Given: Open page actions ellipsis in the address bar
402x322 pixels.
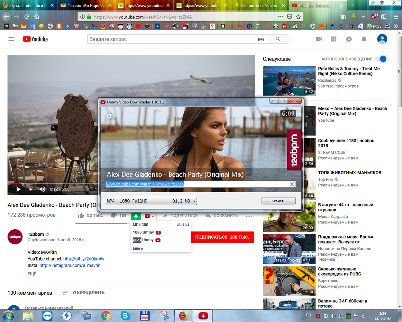Looking at the screenshot, I should coord(281,17).
